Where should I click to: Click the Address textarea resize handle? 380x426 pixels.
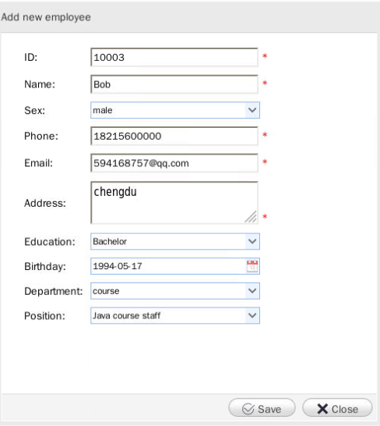252,217
